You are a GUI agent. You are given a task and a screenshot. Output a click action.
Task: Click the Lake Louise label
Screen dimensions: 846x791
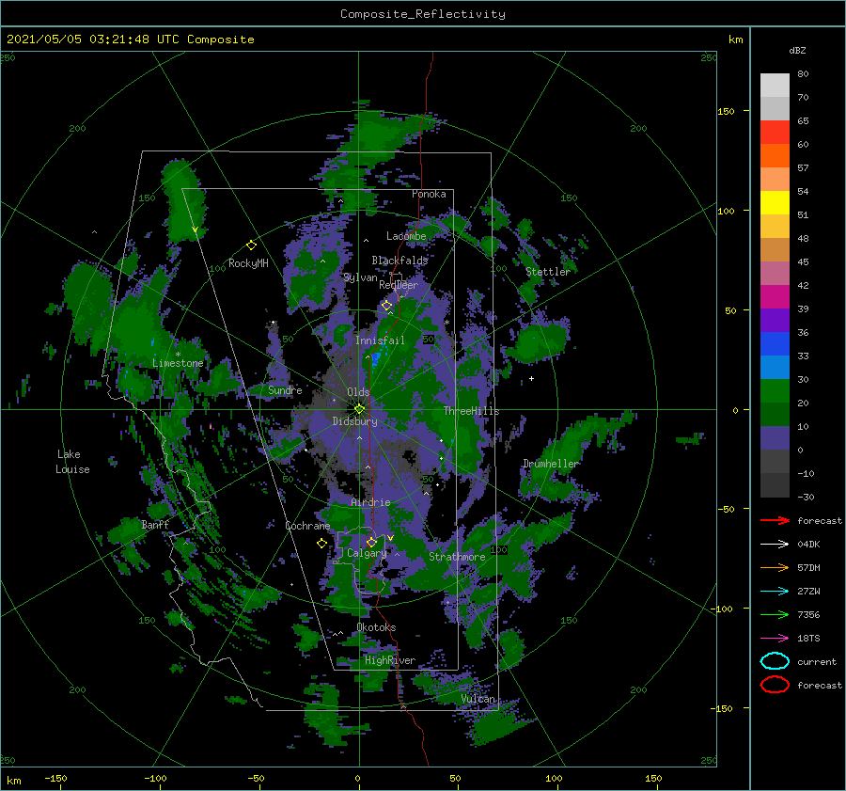point(72,462)
